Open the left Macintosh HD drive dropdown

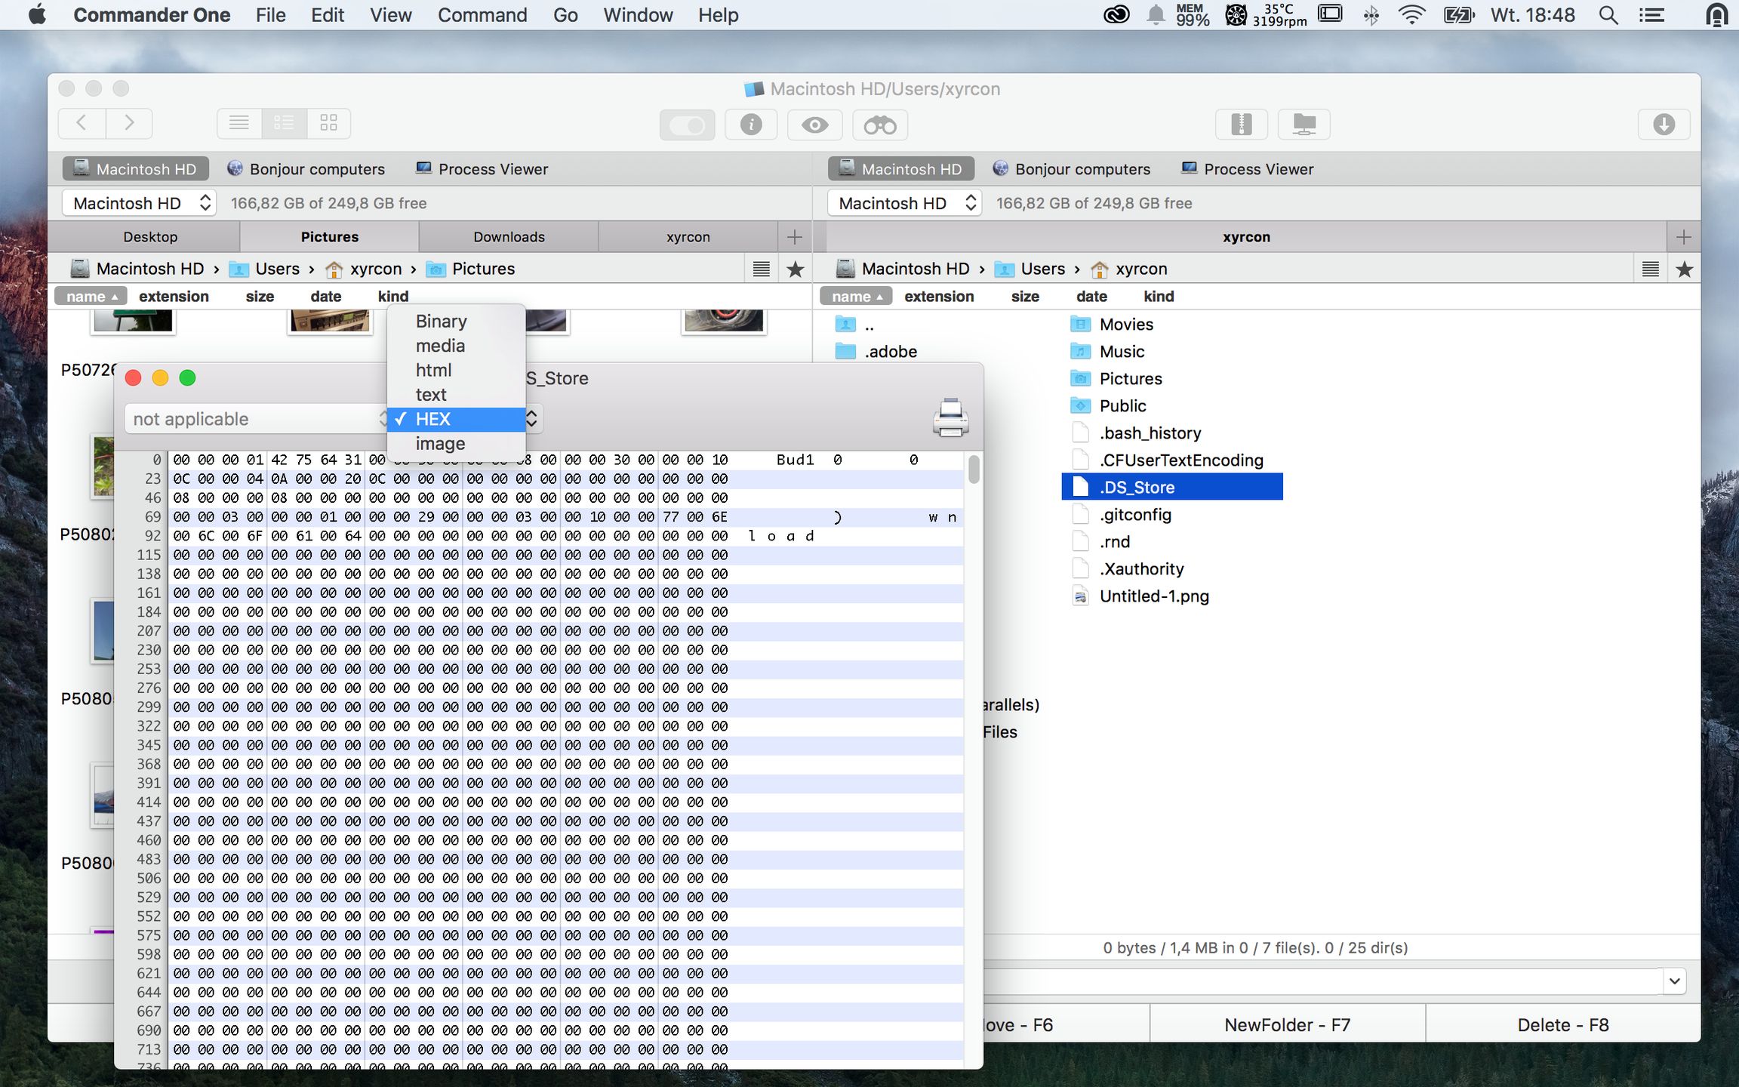coord(139,203)
